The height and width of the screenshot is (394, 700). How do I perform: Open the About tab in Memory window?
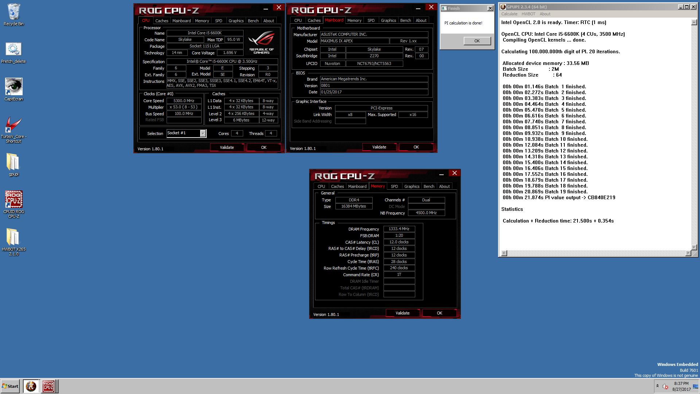coord(444,186)
